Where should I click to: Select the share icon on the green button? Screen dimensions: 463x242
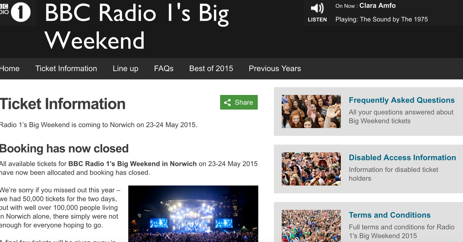tap(228, 102)
